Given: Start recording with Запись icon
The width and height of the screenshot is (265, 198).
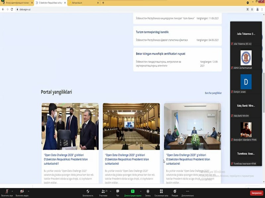Looking at the screenshot, I should pos(148,192).
